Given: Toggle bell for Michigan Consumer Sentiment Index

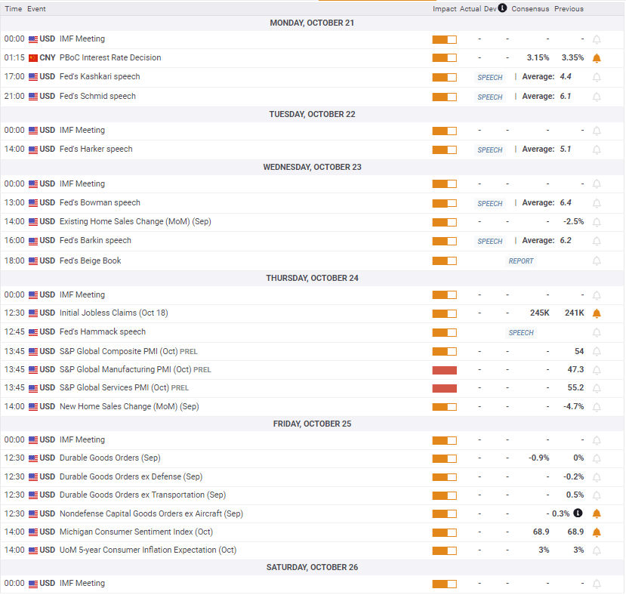Looking at the screenshot, I should (597, 532).
